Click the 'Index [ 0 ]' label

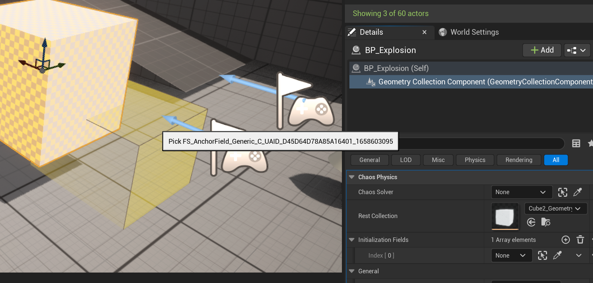tap(381, 255)
